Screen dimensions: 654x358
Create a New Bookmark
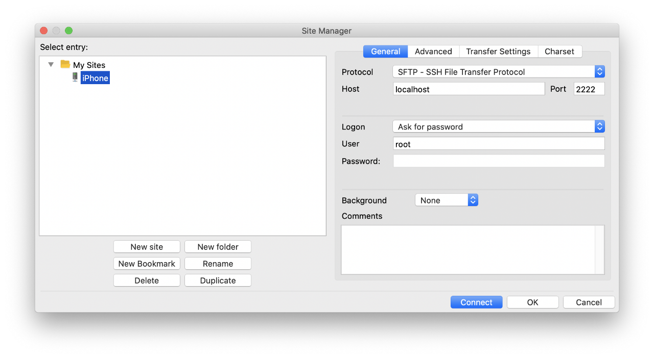tap(147, 263)
